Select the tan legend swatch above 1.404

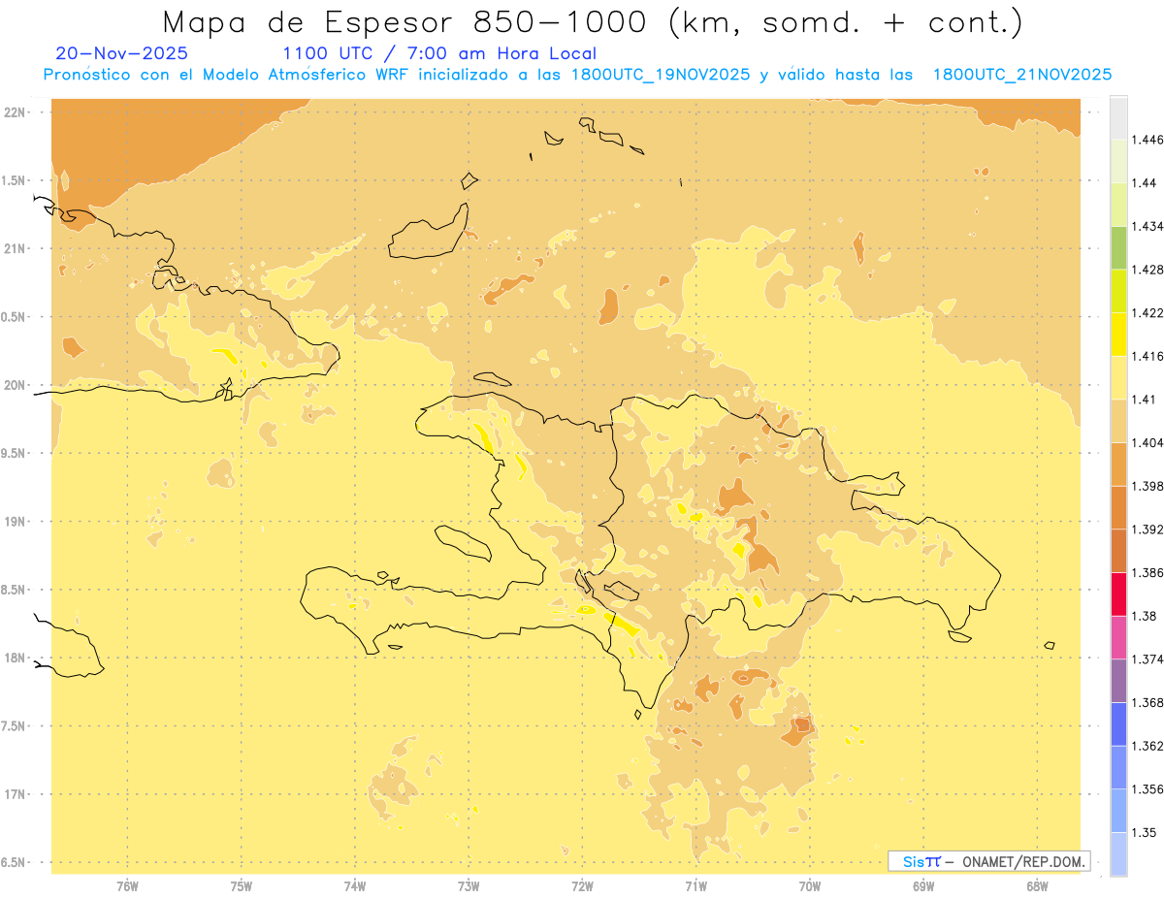coord(1119,421)
